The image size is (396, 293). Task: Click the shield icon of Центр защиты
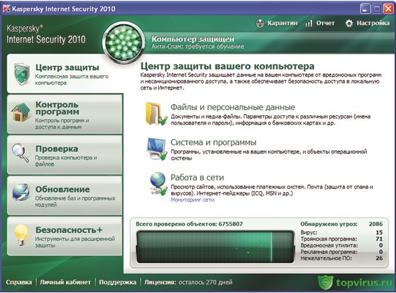[x=22, y=74]
